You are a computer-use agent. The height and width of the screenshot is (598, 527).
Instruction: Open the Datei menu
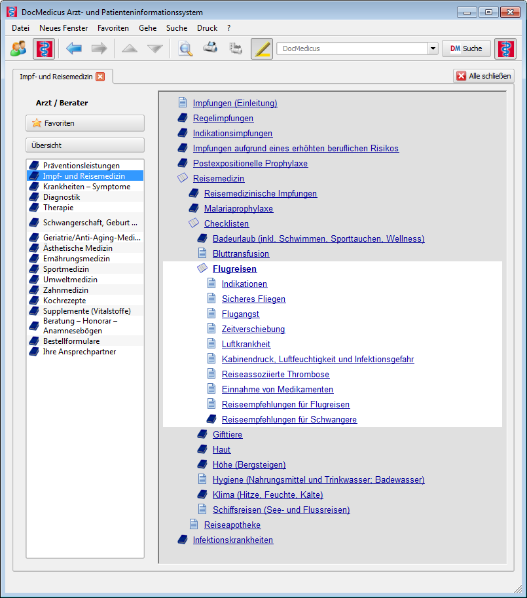click(20, 28)
